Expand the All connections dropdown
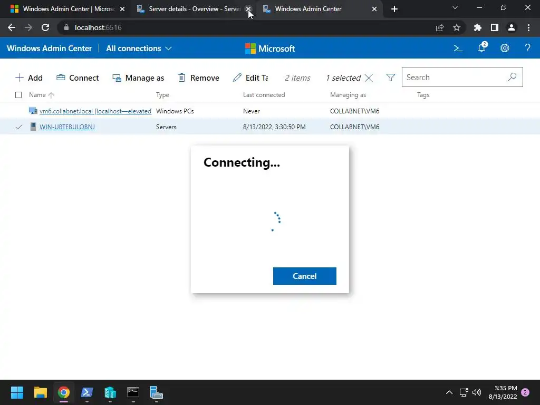This screenshot has height=405, width=540. (139, 49)
